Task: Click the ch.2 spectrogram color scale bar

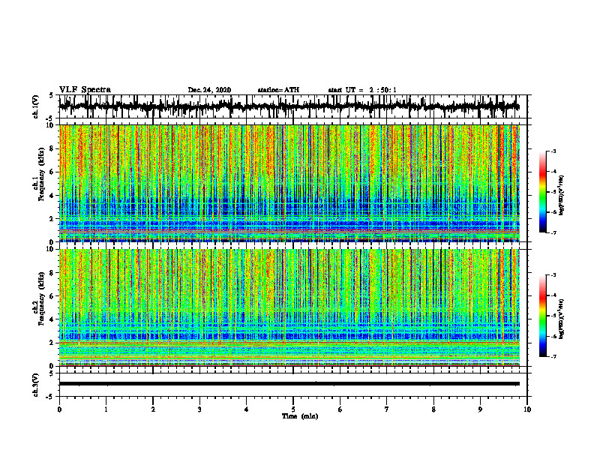Action: (543, 316)
